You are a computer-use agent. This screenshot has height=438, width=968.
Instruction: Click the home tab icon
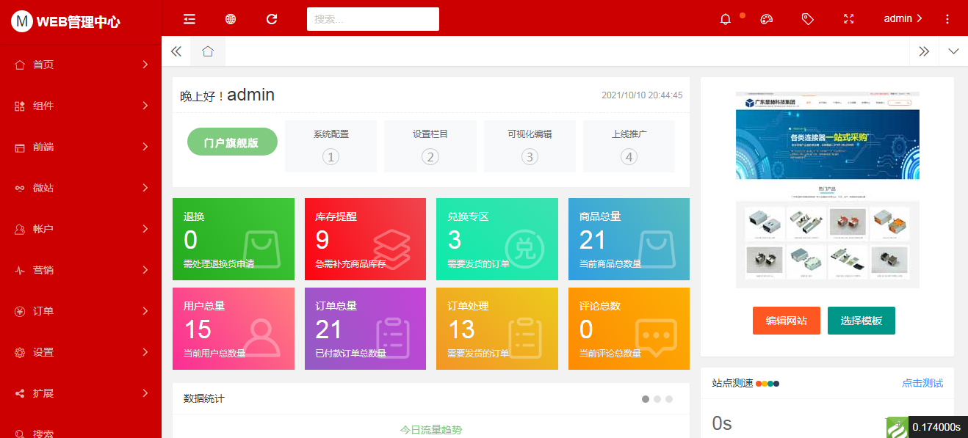(208, 51)
